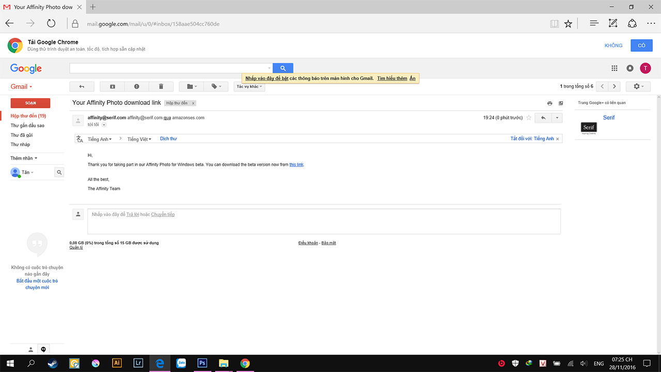Add this page to Edge favorites

(x=568, y=23)
